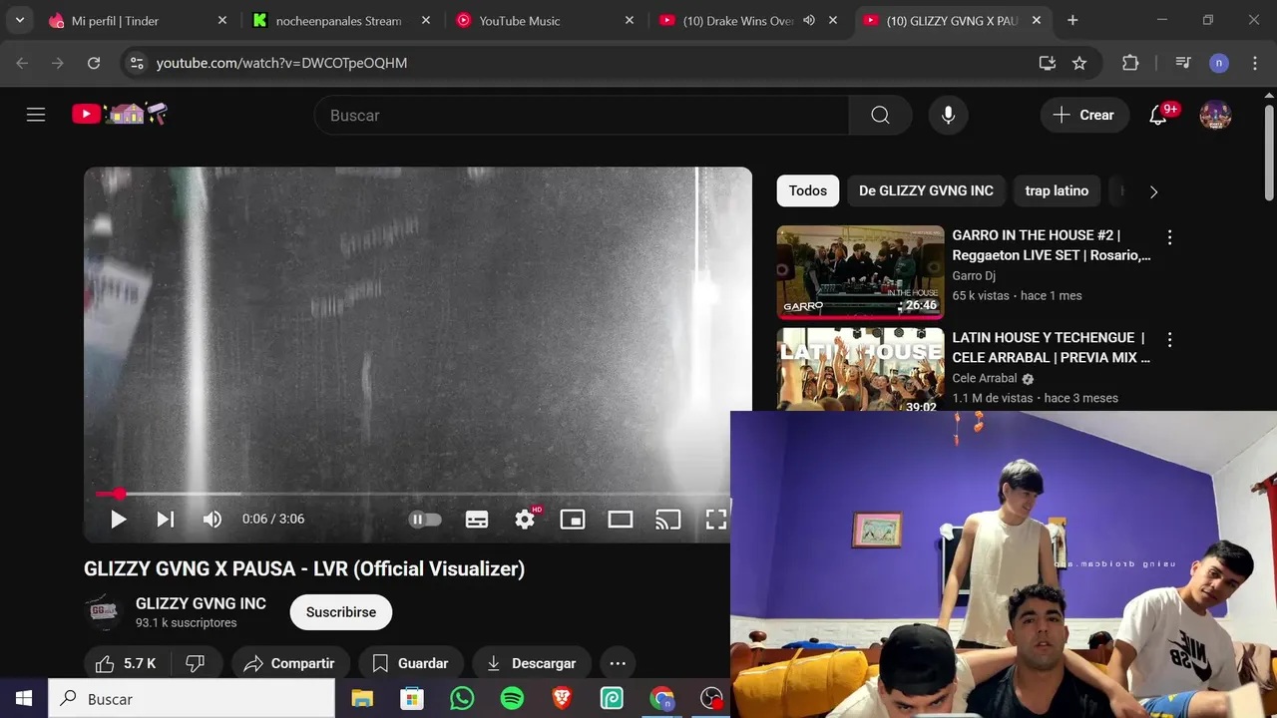Screen dimensions: 1277x718
Task: Open WhatsApp from the taskbar
Action: [462, 699]
